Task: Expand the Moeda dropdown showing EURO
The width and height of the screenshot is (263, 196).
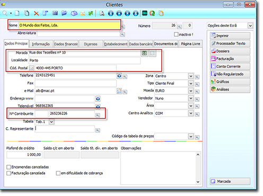Action: click(x=191, y=91)
